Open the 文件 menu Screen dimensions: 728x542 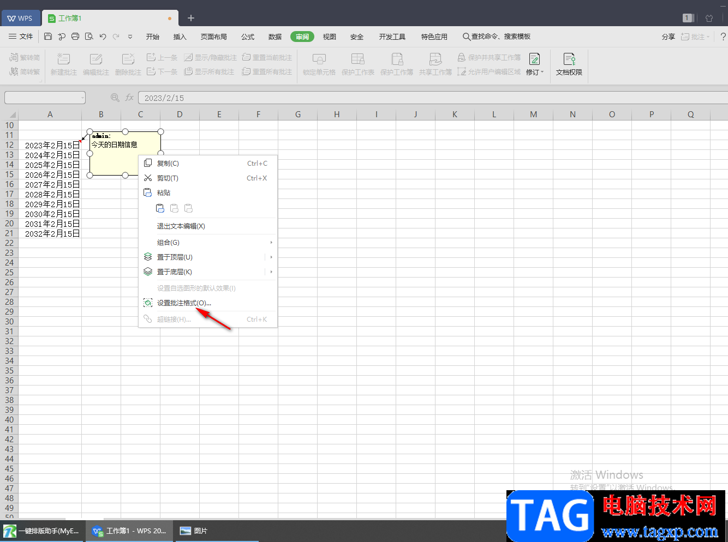21,37
